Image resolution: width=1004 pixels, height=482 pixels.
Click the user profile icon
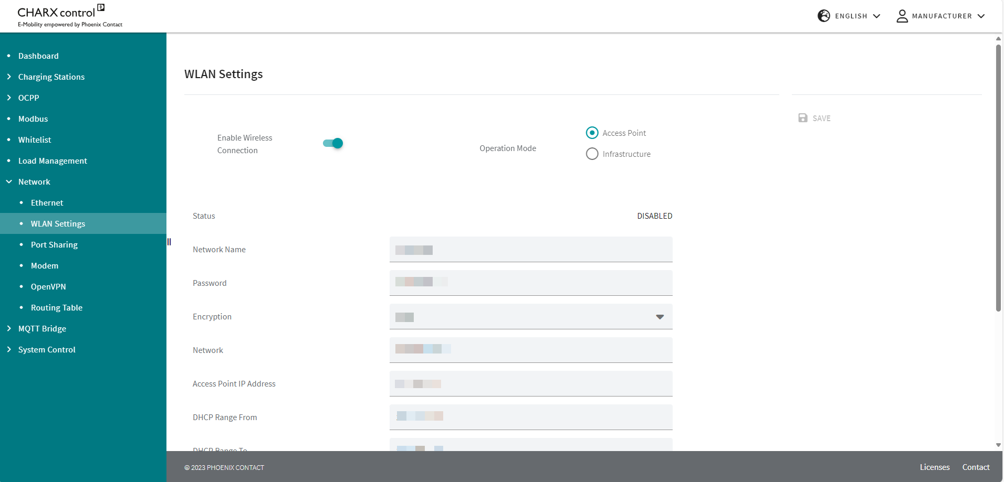click(x=902, y=16)
